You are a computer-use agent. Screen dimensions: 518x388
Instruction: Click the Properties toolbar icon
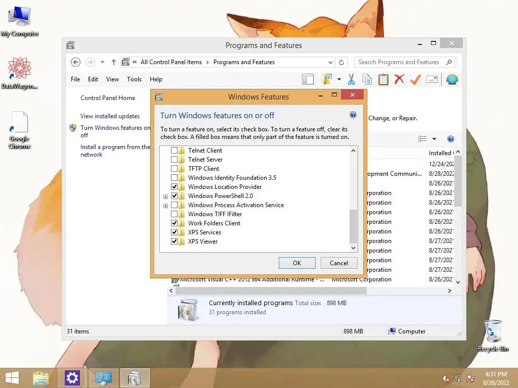click(x=432, y=79)
